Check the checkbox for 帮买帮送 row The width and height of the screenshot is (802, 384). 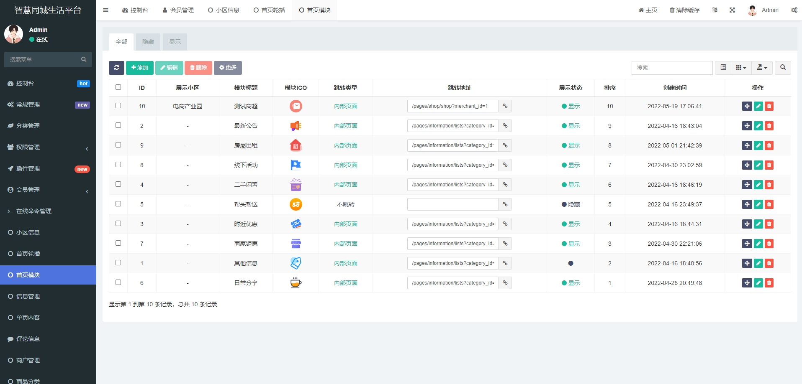[x=118, y=203]
